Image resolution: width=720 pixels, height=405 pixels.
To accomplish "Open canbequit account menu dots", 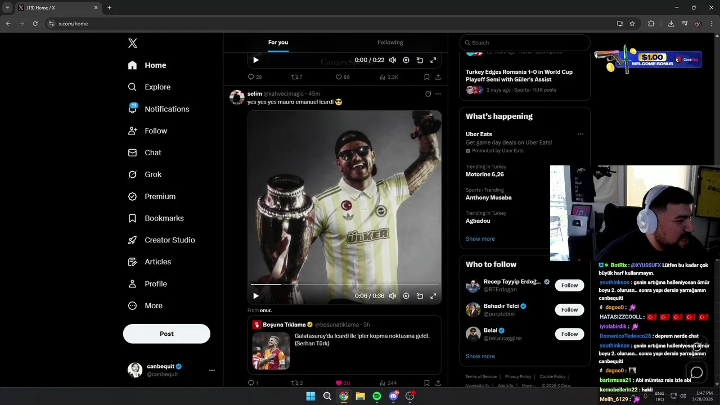I will click(x=212, y=370).
